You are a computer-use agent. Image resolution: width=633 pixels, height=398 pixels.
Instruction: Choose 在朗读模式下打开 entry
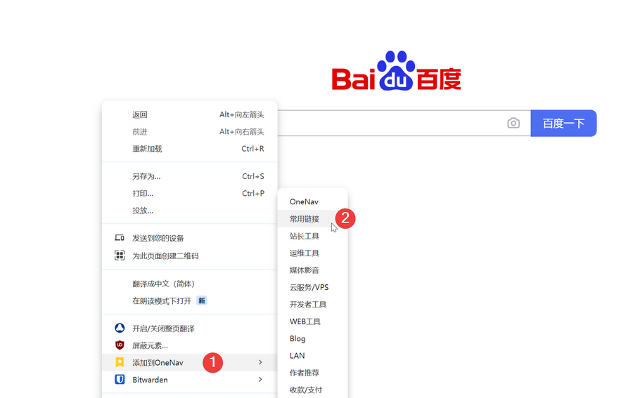tap(190, 301)
